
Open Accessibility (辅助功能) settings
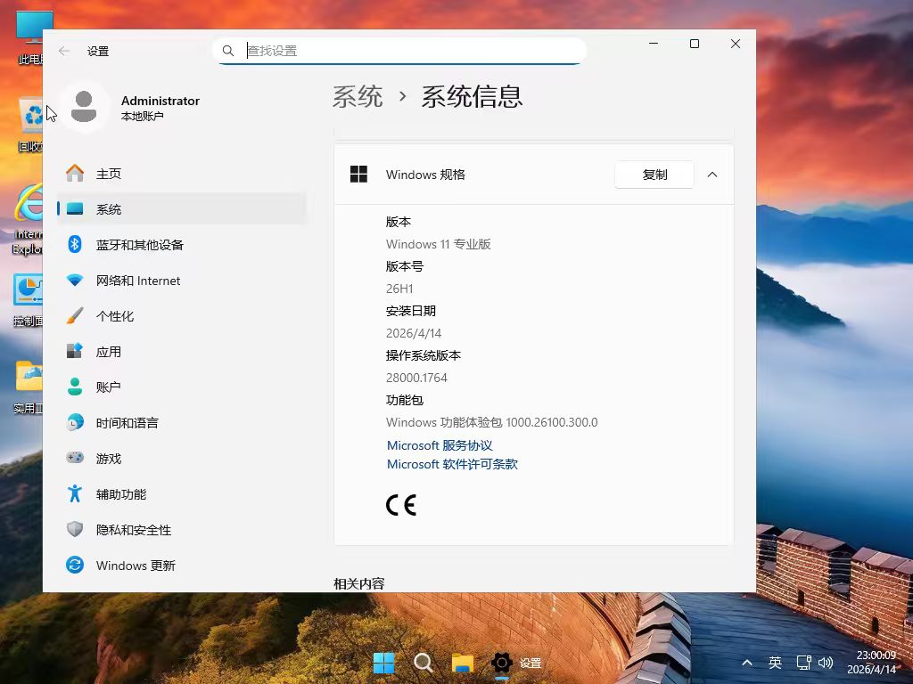point(120,494)
